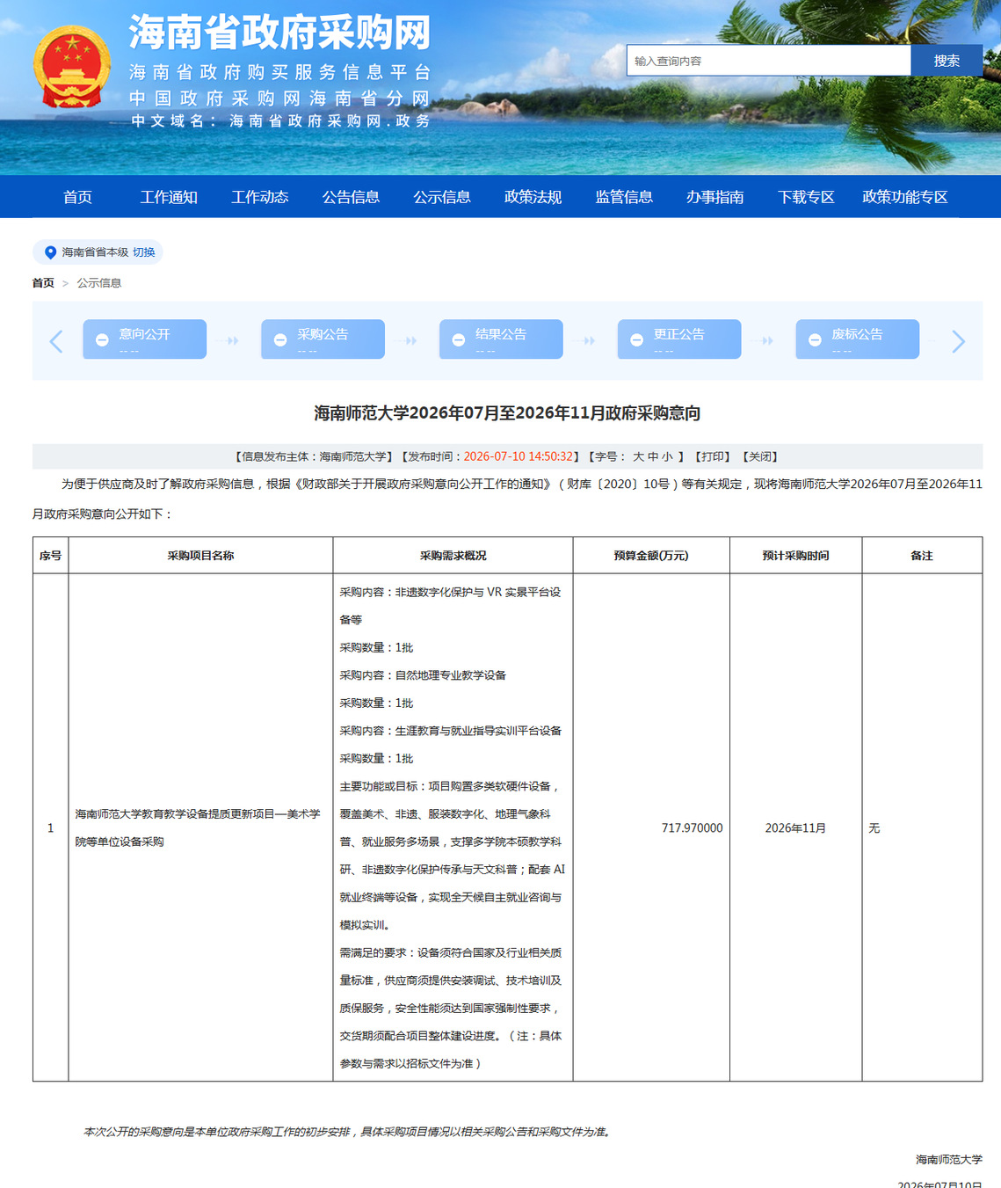The image size is (1001, 1188).
Task: Select the 更正公告 step button
Action: 679,339
